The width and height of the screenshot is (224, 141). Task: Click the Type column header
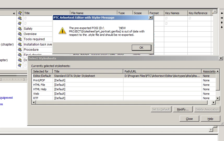point(125,13)
